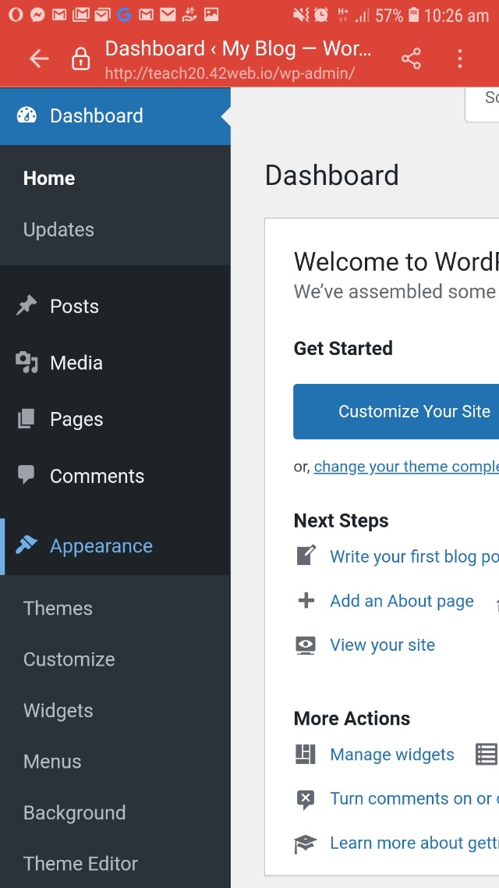Click the Media library icon
Image resolution: width=499 pixels, height=888 pixels.
(x=27, y=362)
